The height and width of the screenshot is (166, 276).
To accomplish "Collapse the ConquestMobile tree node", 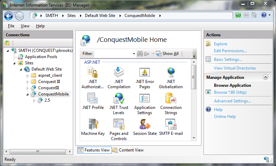I will coord(27,94).
